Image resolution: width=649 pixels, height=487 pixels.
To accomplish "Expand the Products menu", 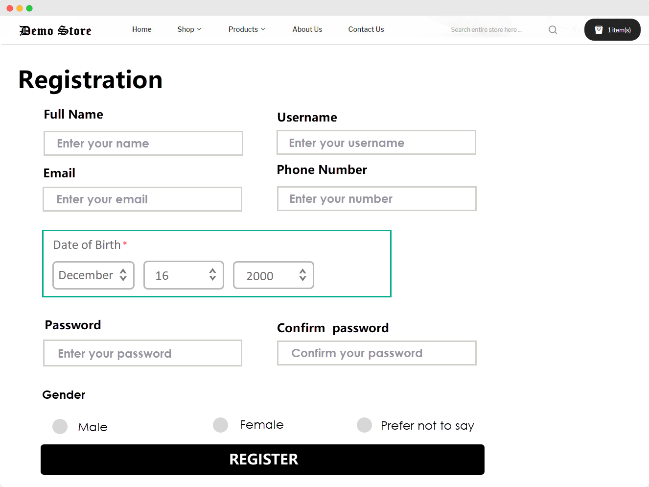I will coord(247,29).
